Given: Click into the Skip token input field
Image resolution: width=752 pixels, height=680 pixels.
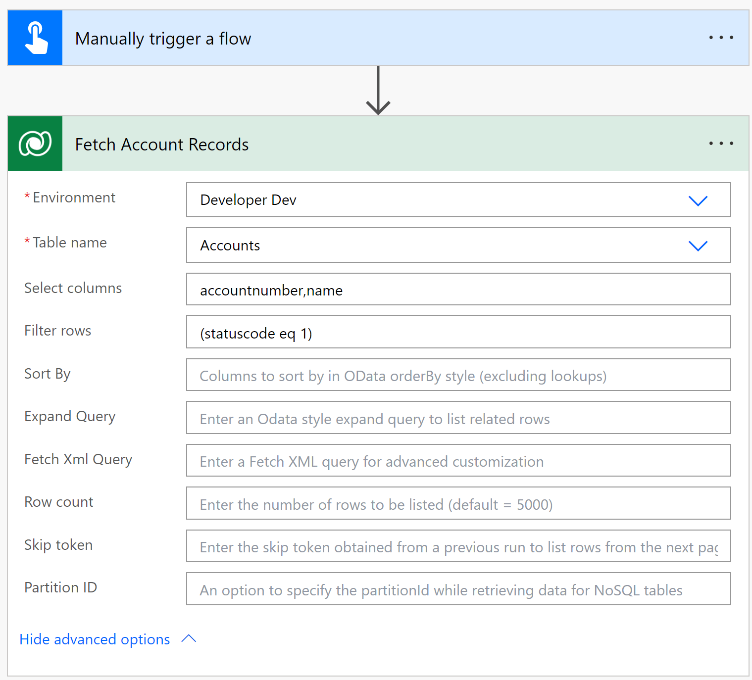Looking at the screenshot, I should point(458,546).
